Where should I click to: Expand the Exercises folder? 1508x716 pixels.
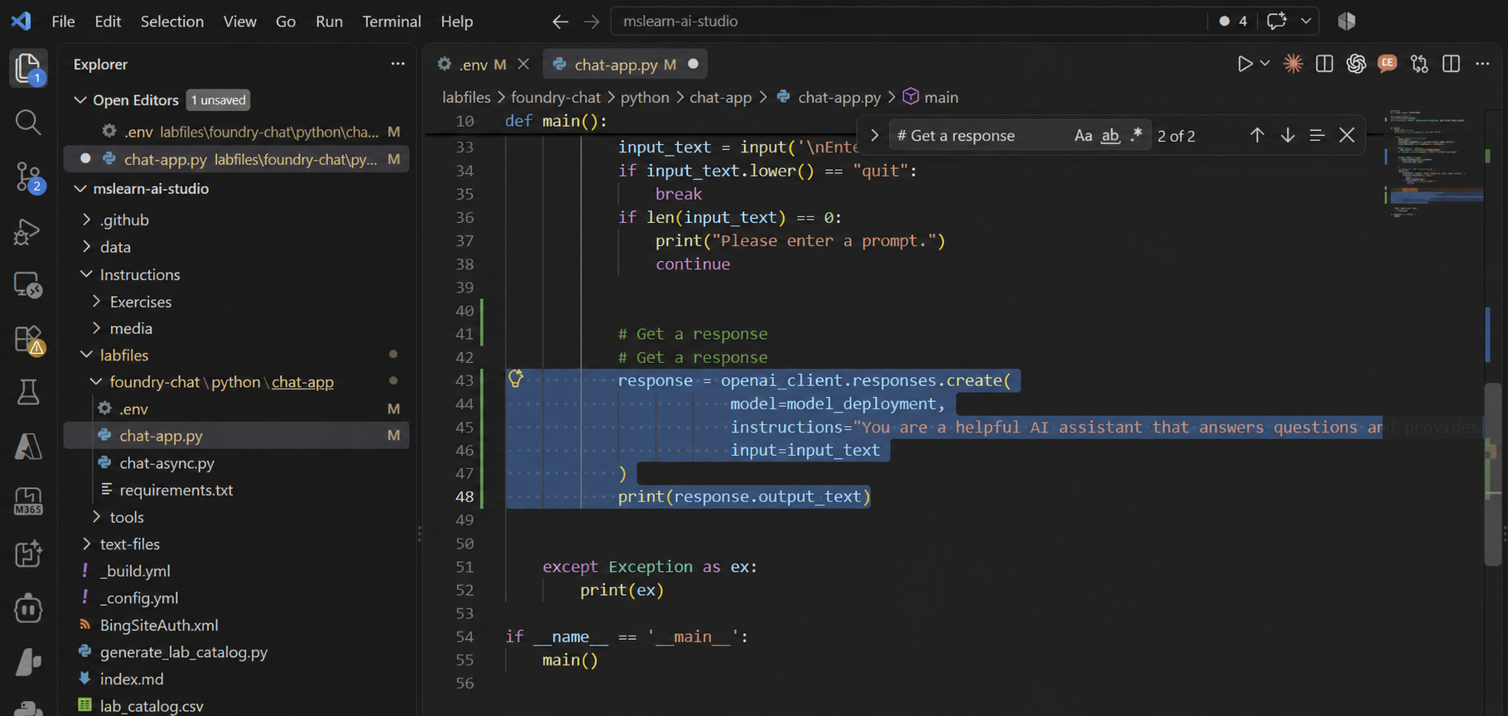coord(96,302)
